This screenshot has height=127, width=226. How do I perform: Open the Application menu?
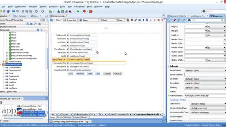20,7
